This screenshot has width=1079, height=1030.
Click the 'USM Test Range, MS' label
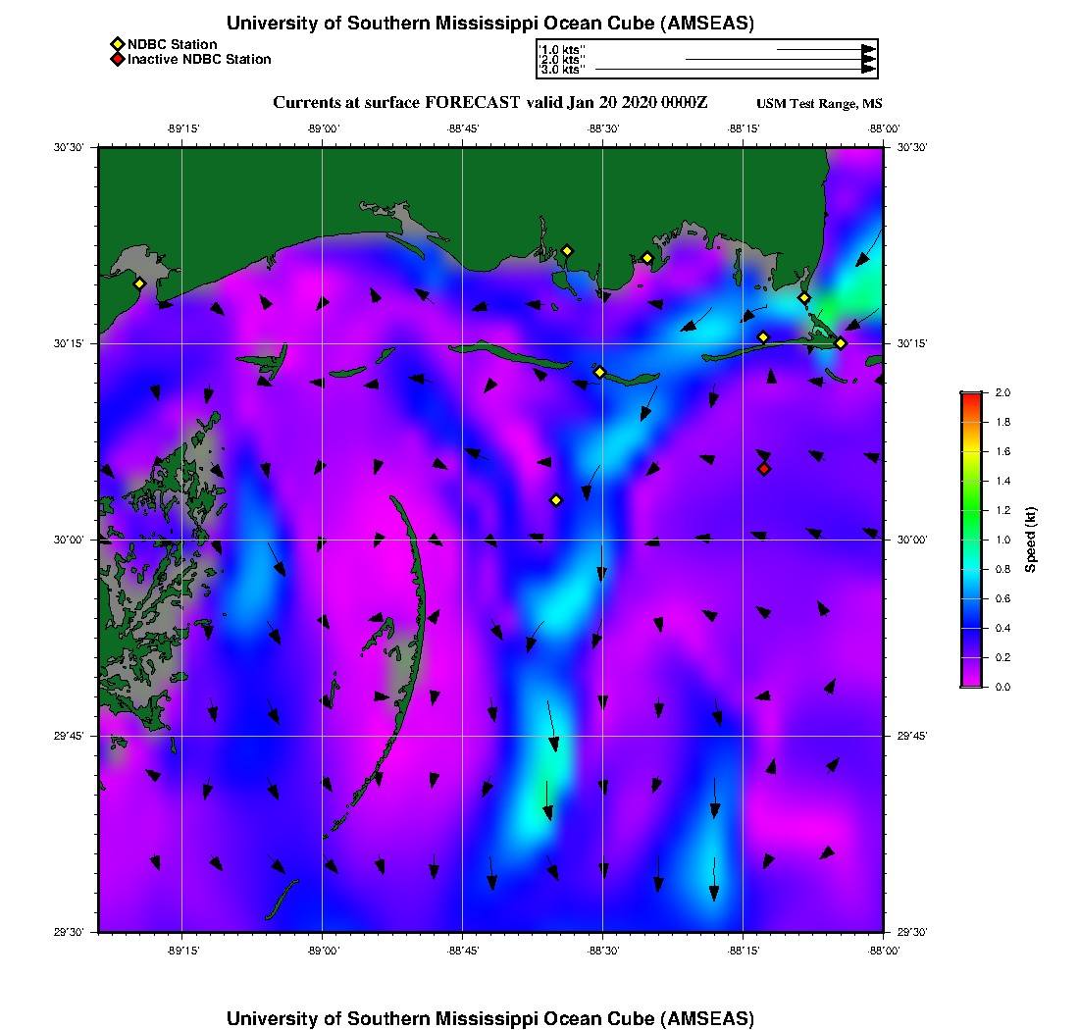pos(819,104)
